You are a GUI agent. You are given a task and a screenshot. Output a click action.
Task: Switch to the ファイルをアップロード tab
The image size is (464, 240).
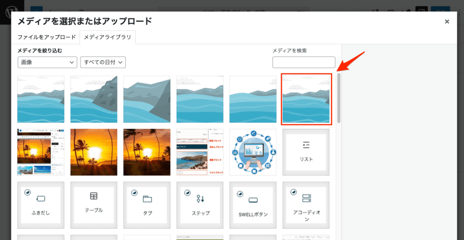point(47,37)
